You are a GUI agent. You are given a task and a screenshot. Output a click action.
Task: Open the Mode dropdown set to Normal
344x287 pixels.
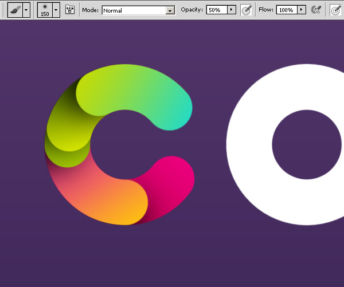[138, 10]
